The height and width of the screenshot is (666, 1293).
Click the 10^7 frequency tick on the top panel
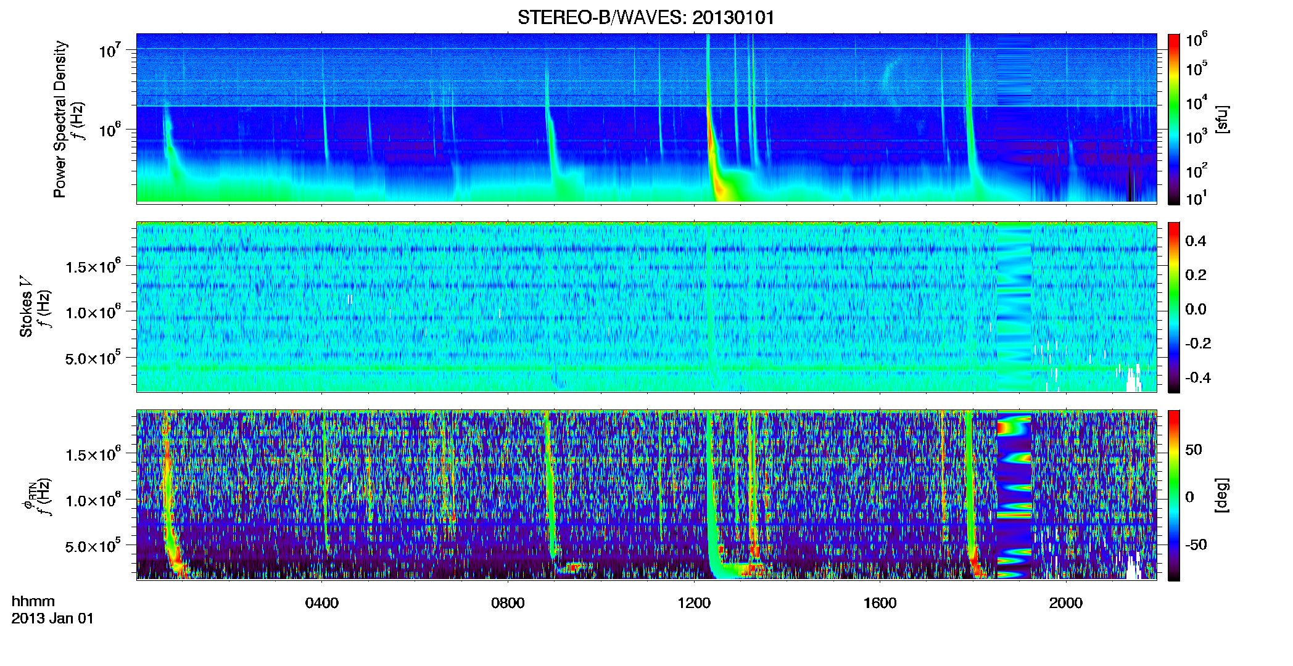pyautogui.click(x=109, y=50)
